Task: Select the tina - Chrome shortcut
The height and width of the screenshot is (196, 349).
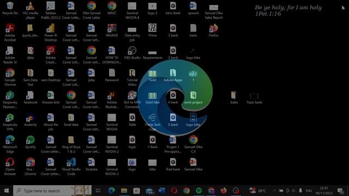Action: pos(31,167)
